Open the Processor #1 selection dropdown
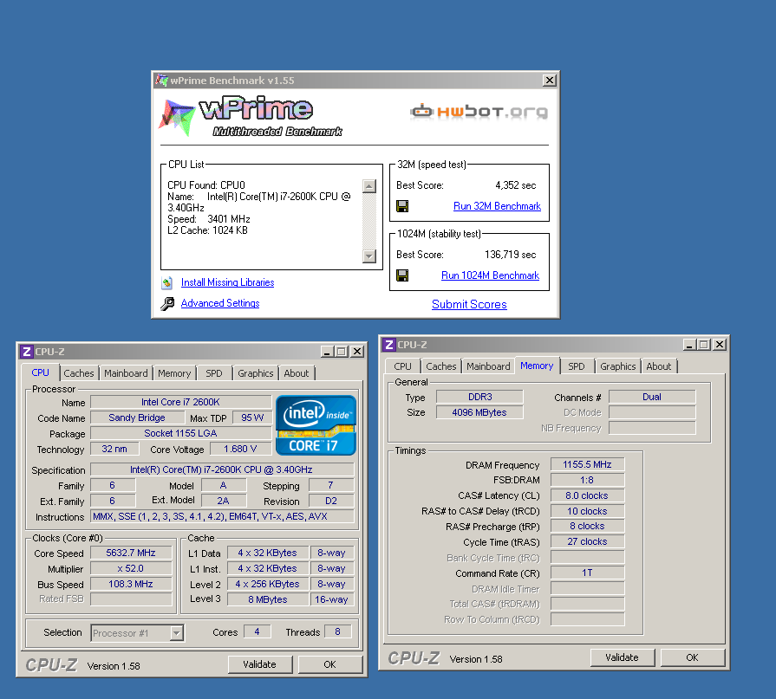Viewport: 776px width, 699px height. pyautogui.click(x=177, y=633)
